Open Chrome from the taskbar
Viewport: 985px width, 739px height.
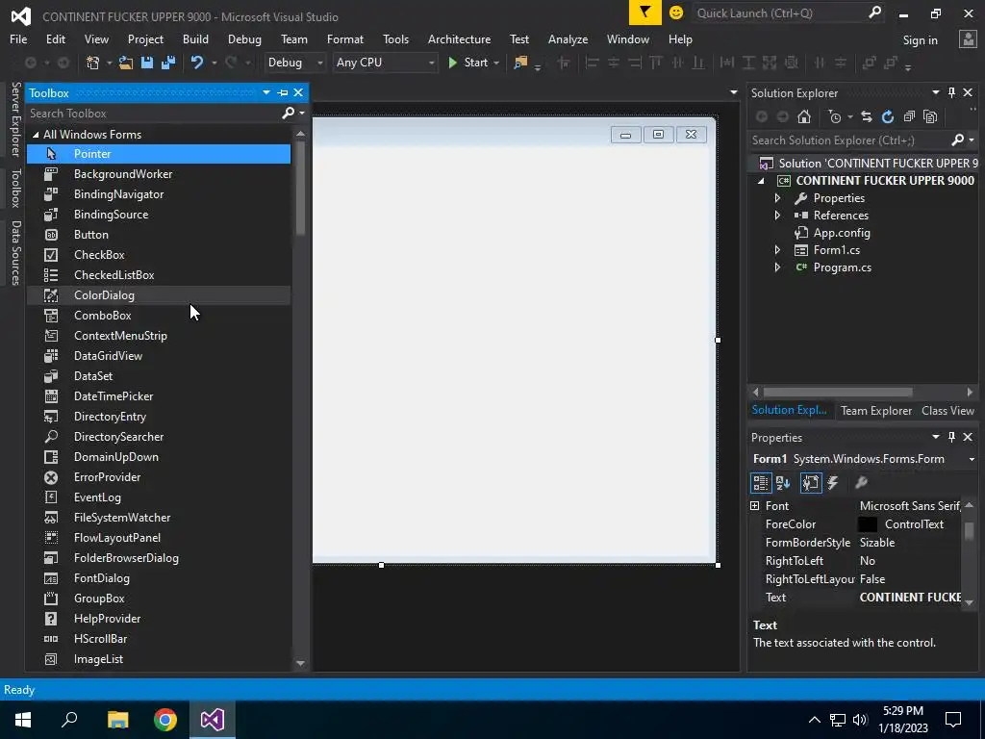[x=165, y=720]
